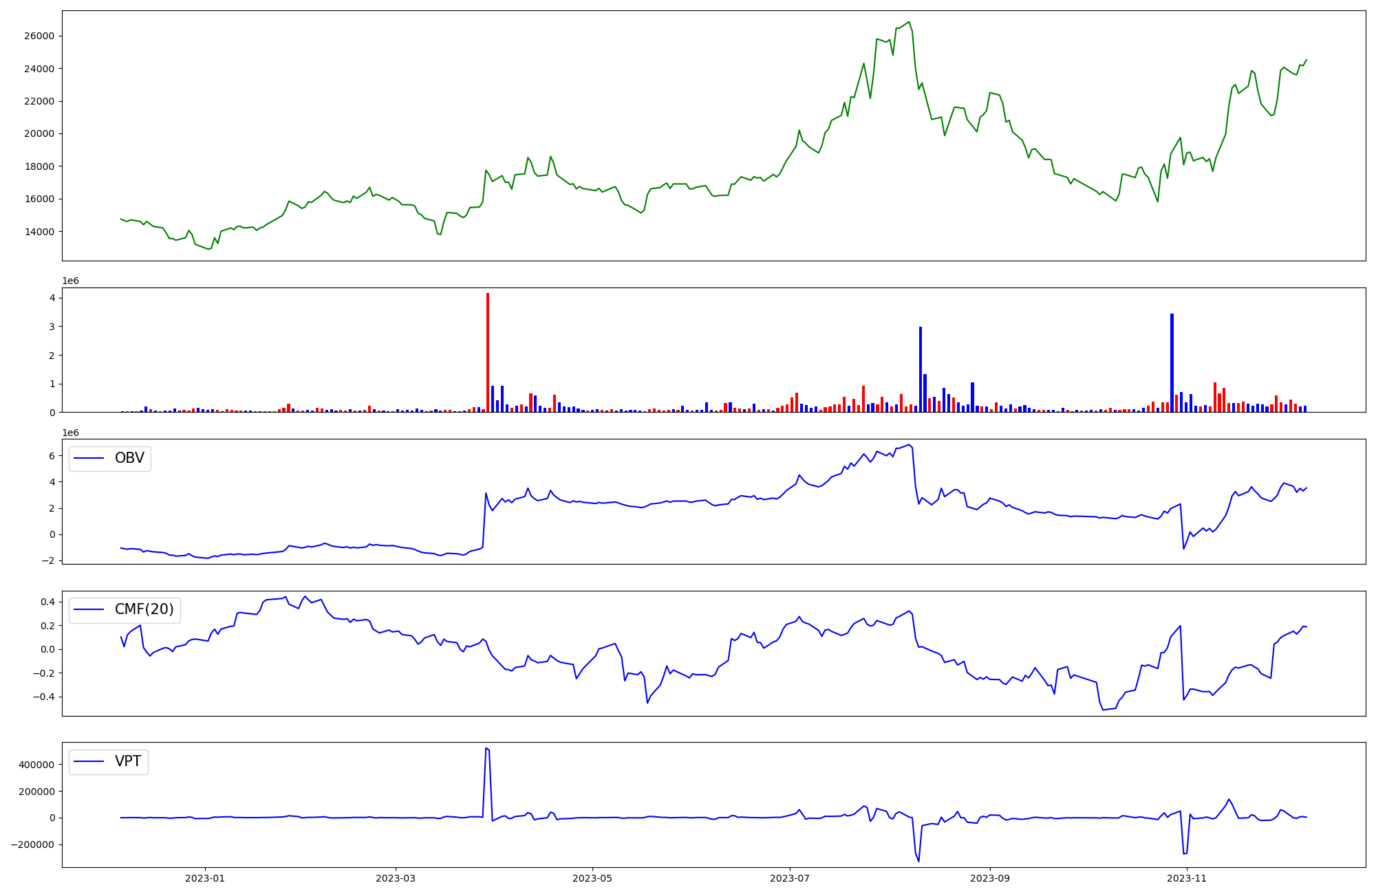Click the tall blue volume bar near 3 million
This screenshot has height=894, width=1376.
coord(921,369)
